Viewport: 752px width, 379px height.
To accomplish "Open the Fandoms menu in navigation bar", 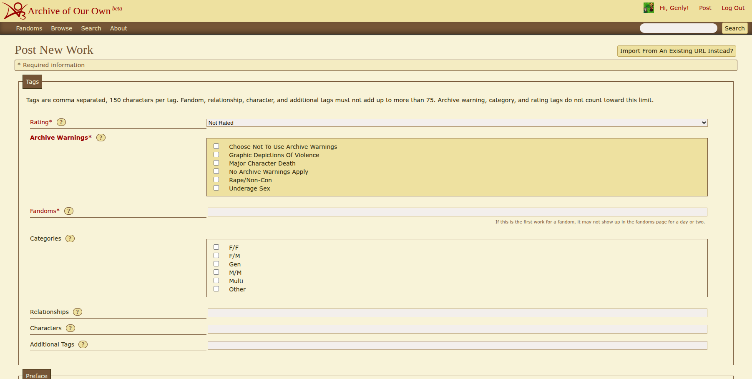I will (x=29, y=28).
